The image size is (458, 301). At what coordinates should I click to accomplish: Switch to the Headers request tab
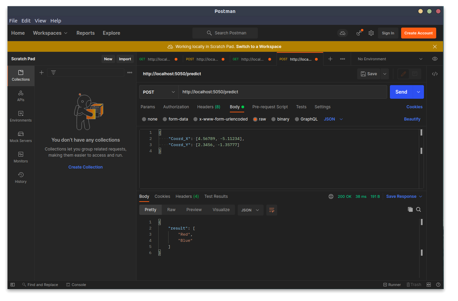tap(208, 107)
